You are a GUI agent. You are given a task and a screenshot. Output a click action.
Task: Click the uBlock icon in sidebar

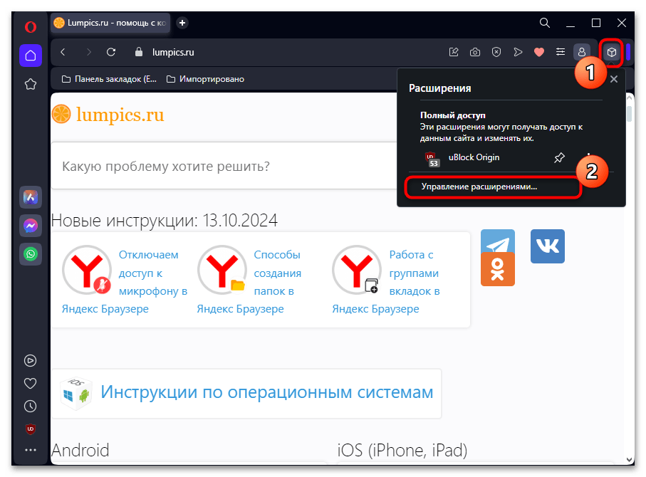[x=31, y=429]
